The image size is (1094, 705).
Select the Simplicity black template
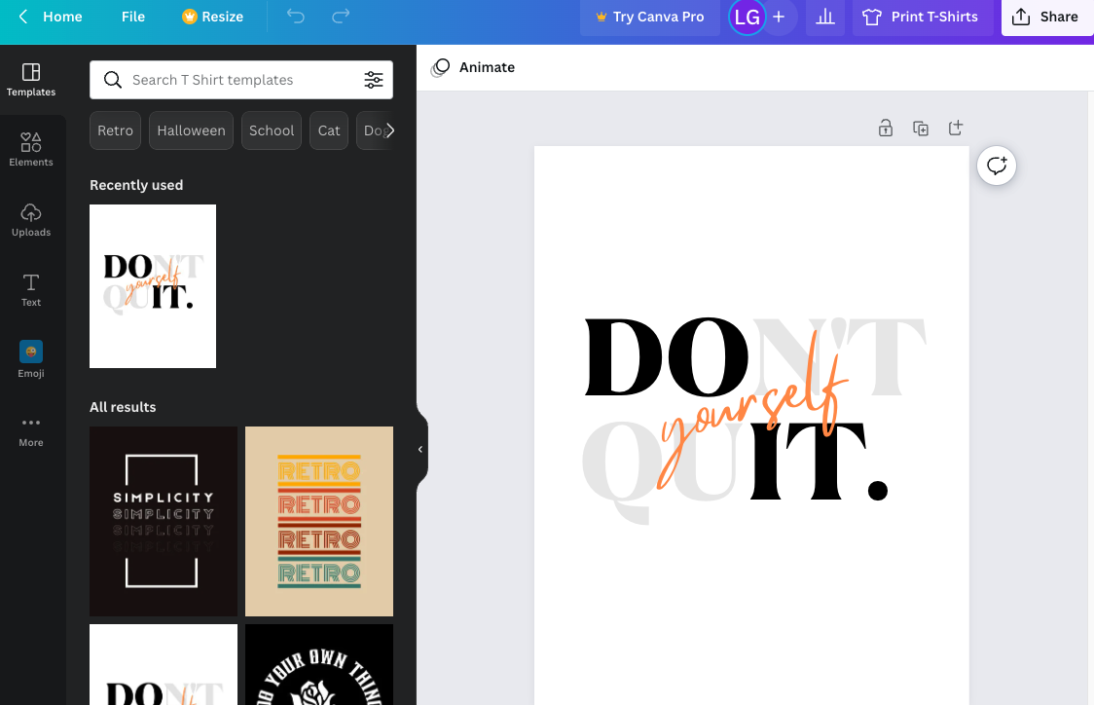pyautogui.click(x=164, y=521)
